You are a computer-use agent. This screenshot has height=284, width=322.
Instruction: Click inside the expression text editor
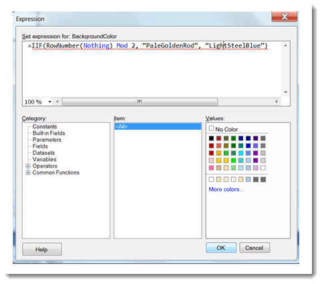point(152,69)
